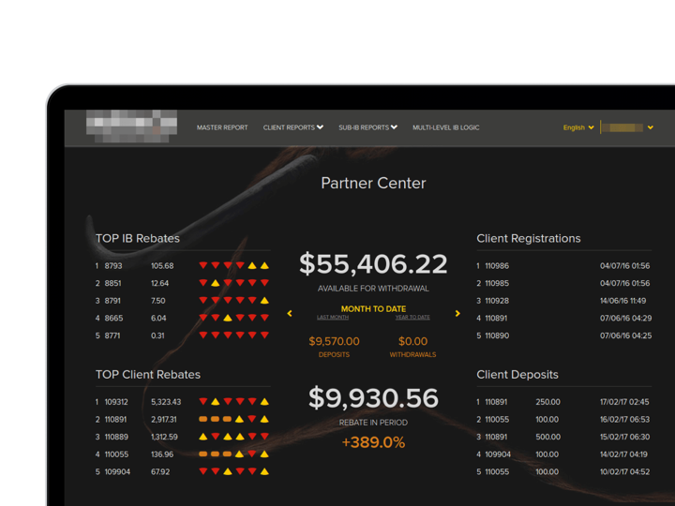Click first yellow arrow in client 110889 row
Image resolution: width=675 pixels, height=506 pixels.
click(203, 437)
